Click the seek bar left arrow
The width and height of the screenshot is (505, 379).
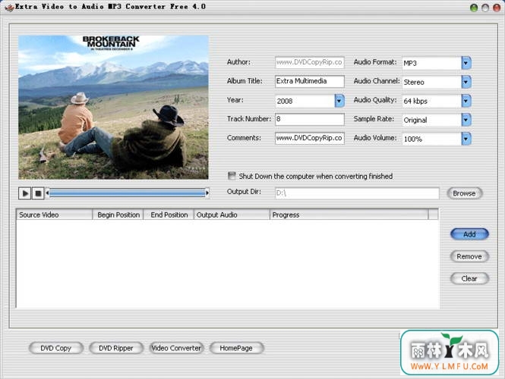point(47,193)
